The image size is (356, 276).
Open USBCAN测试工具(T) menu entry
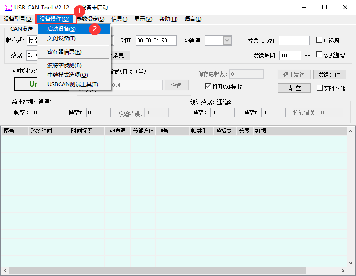click(x=74, y=84)
